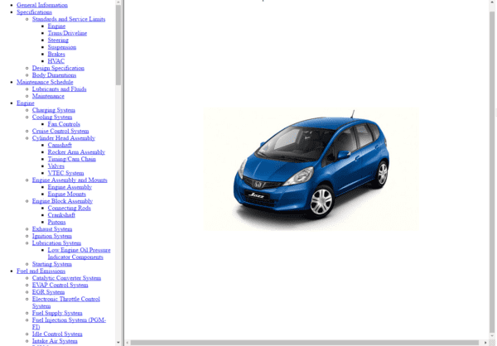
Task: Open the Fuel and Emissions link
Action: (41, 271)
